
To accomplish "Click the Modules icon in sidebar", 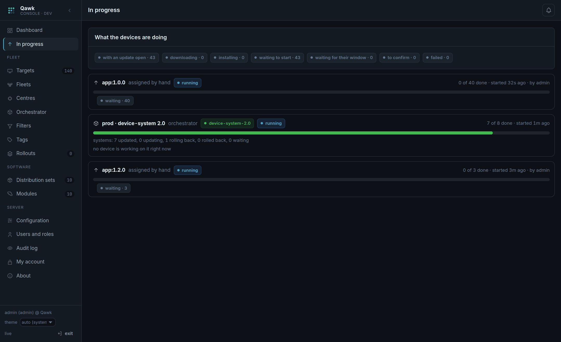I will (x=10, y=194).
